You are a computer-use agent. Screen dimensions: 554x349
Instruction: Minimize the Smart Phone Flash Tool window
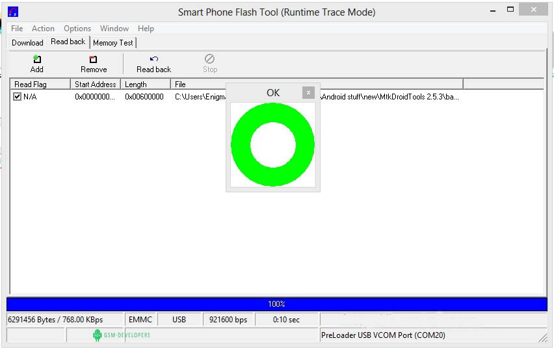492,10
